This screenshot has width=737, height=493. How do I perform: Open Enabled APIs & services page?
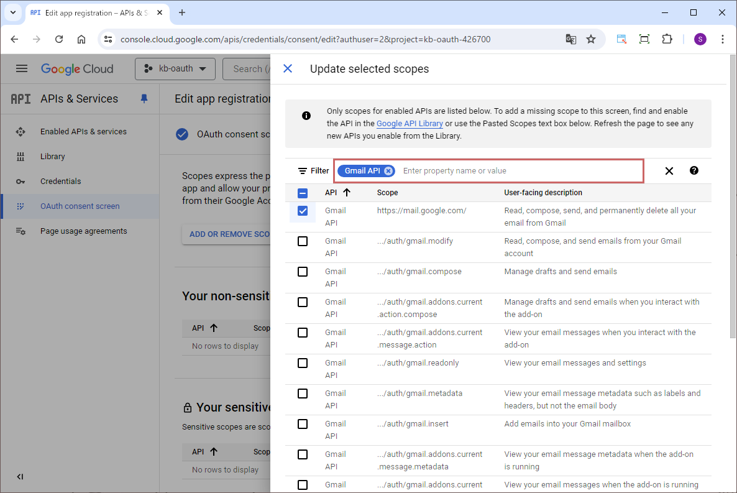pos(83,132)
